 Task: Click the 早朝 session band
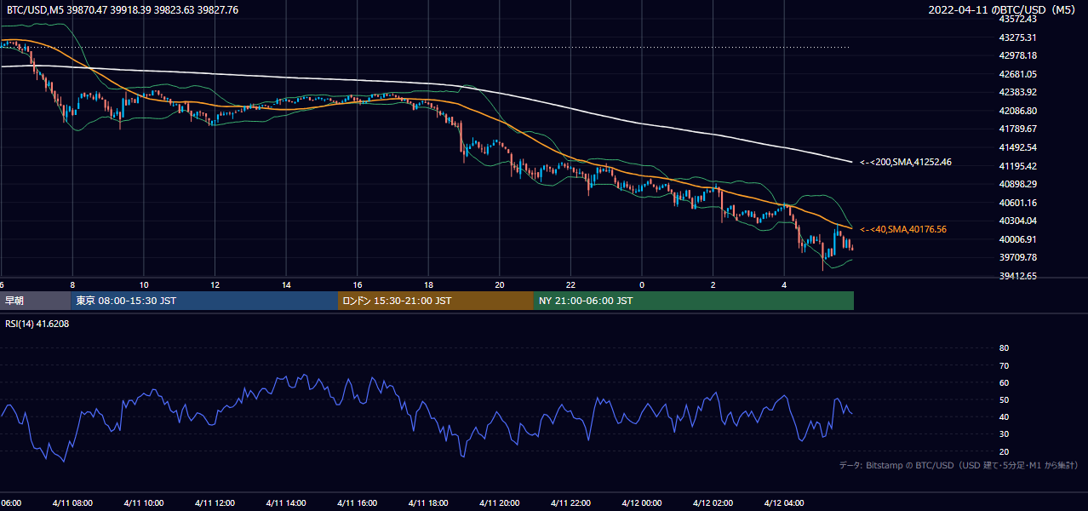point(36,301)
